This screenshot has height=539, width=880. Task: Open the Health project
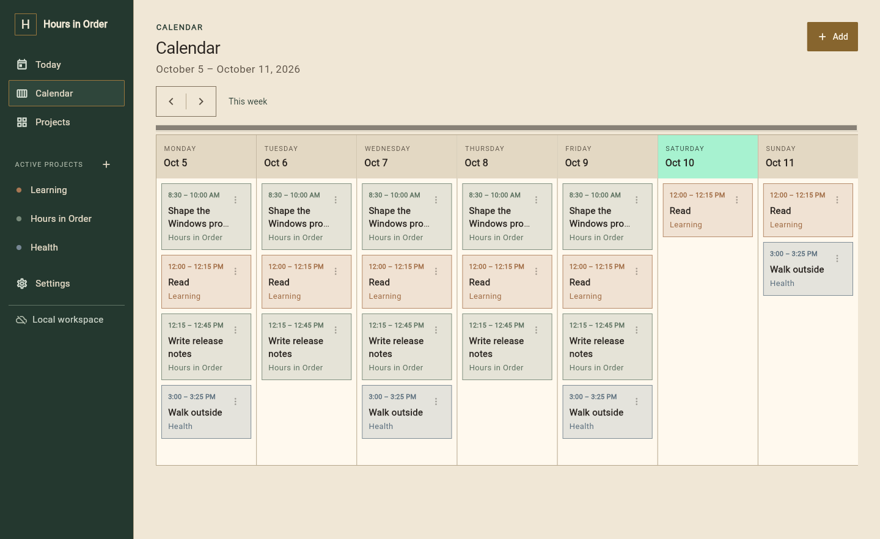[67, 248]
